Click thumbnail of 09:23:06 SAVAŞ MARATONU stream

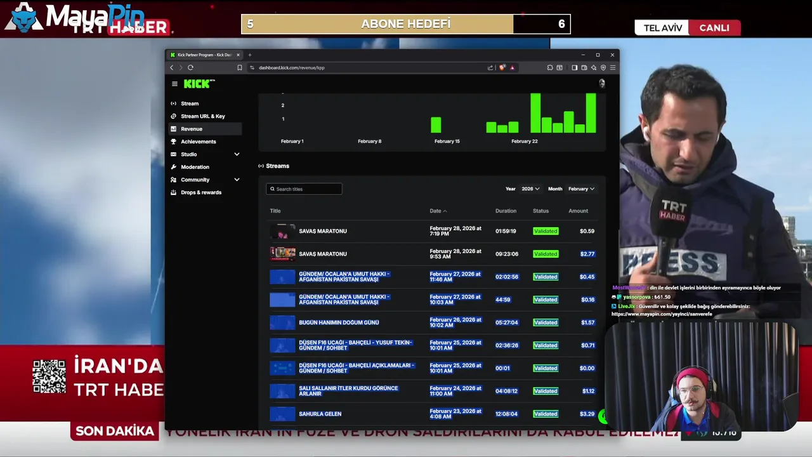pyautogui.click(x=283, y=254)
